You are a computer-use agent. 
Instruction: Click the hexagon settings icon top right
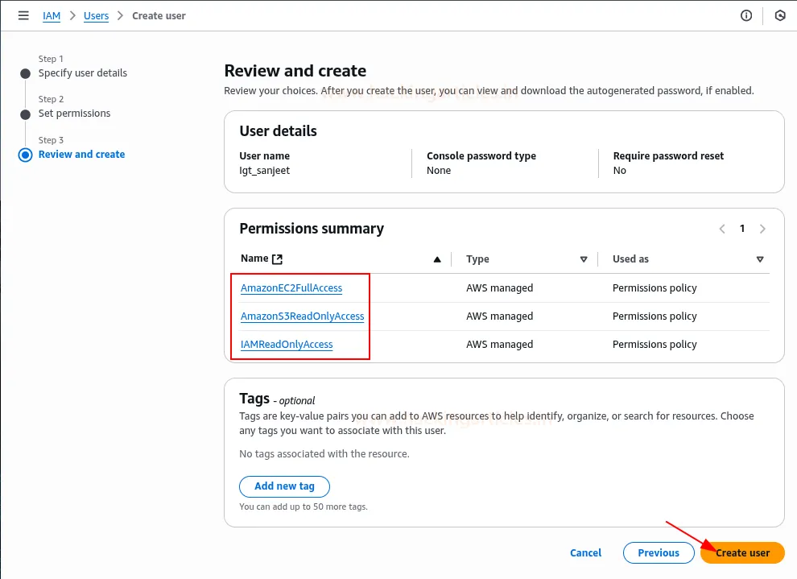(779, 15)
